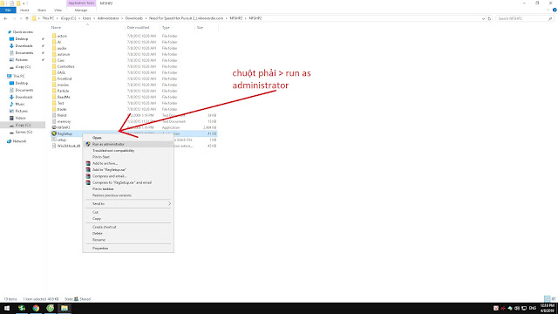Open the Share ribbon tab
The image size is (558, 314).
[x=42, y=10]
